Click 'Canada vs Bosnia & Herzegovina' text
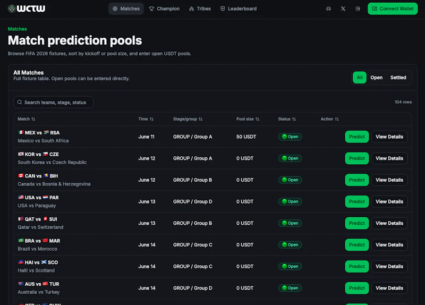Viewport: 425px width, 305px height. click(54, 184)
